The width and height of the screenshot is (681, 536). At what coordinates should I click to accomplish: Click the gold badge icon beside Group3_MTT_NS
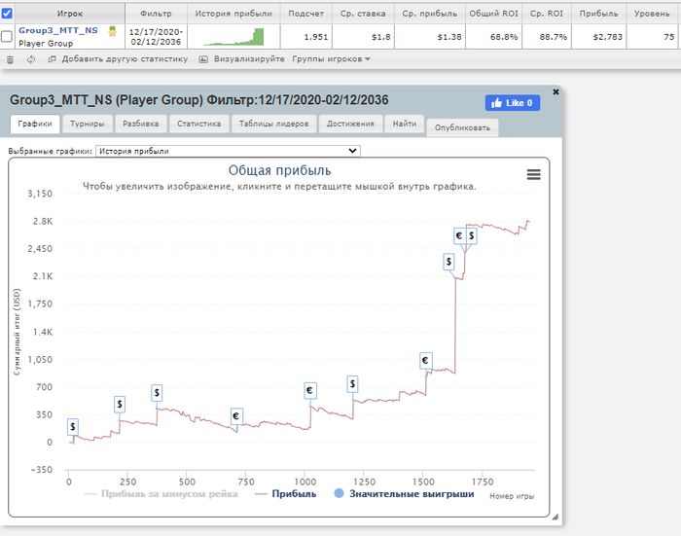(x=113, y=31)
